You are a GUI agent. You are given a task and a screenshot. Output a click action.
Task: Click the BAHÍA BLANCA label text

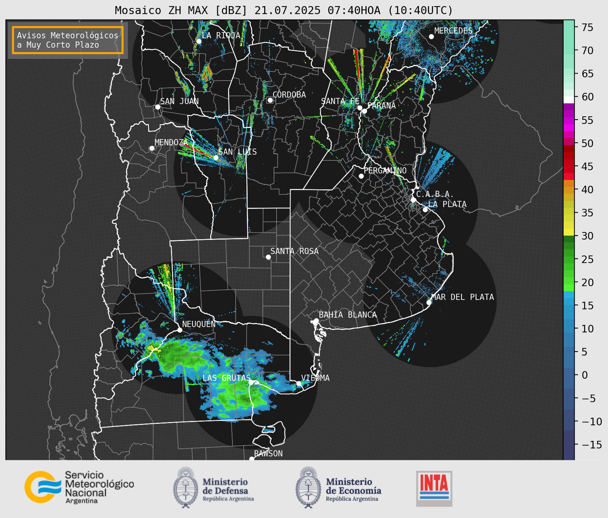click(348, 315)
